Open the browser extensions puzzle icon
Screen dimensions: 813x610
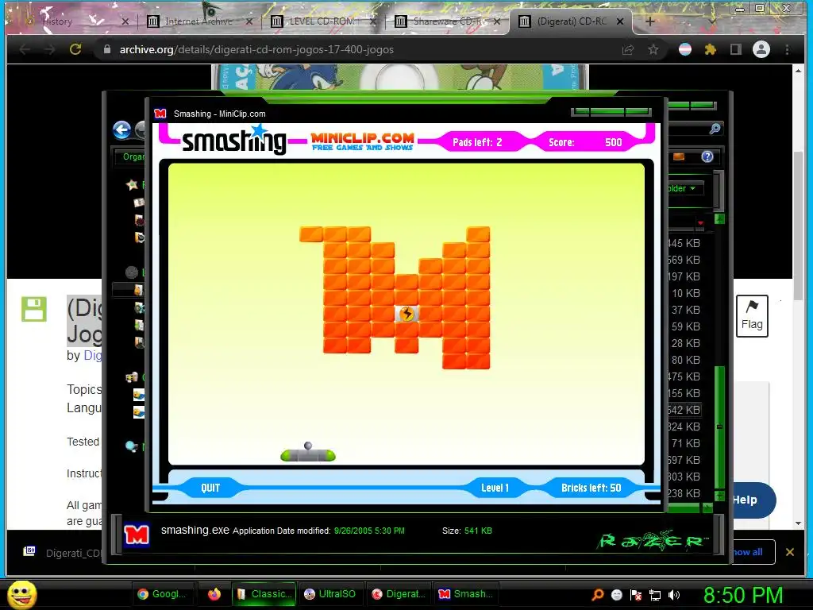[711, 49]
